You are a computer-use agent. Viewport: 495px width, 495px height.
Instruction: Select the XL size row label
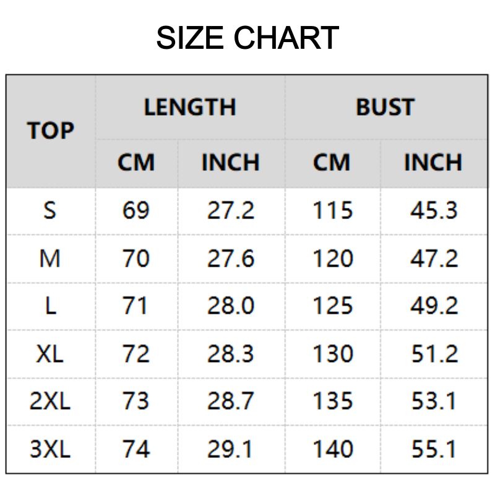(50, 353)
